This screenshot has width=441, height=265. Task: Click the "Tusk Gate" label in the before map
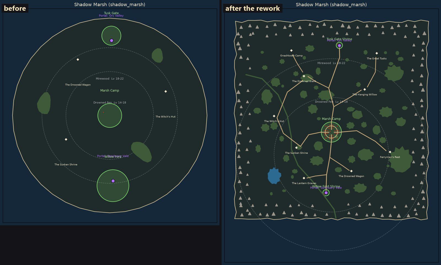(x=111, y=13)
